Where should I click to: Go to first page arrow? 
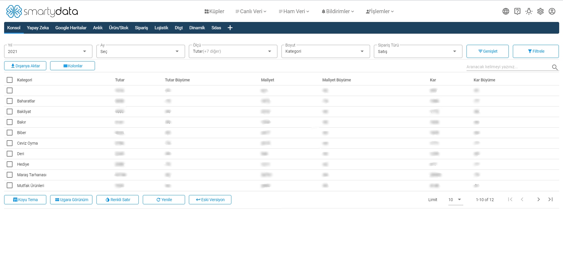pyautogui.click(x=510, y=199)
